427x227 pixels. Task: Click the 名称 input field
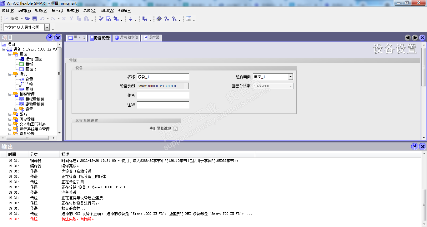point(163,77)
